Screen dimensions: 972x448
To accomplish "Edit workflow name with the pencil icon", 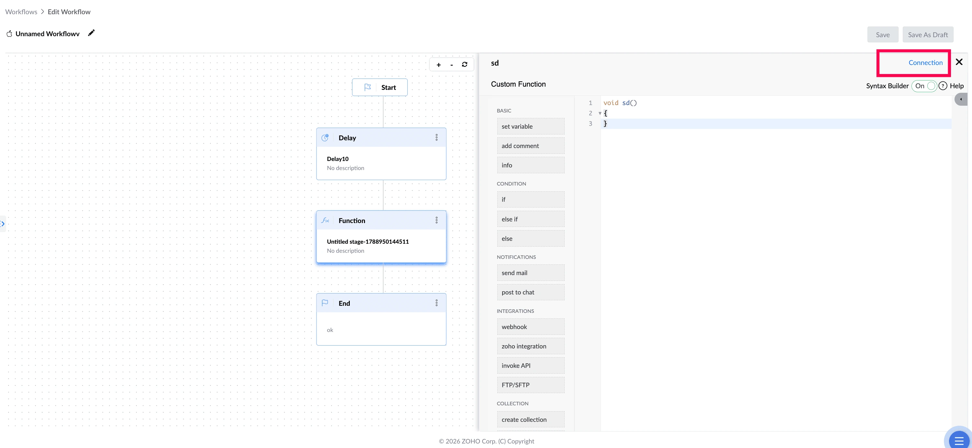I will (x=91, y=33).
